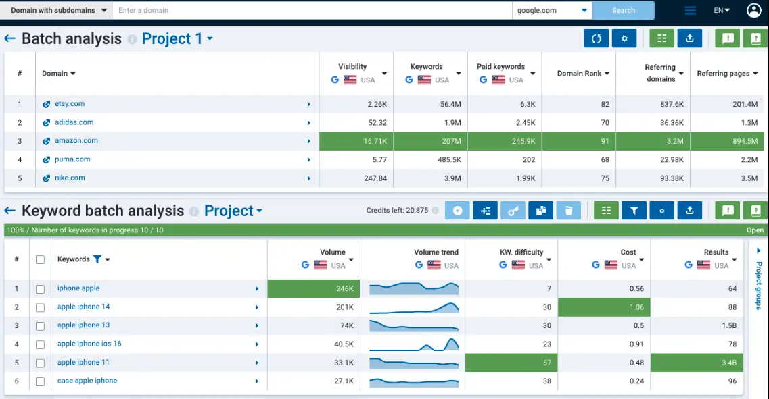Open the columns manager for keyword analysis
Viewport: 769px width, 399px height.
click(605, 210)
